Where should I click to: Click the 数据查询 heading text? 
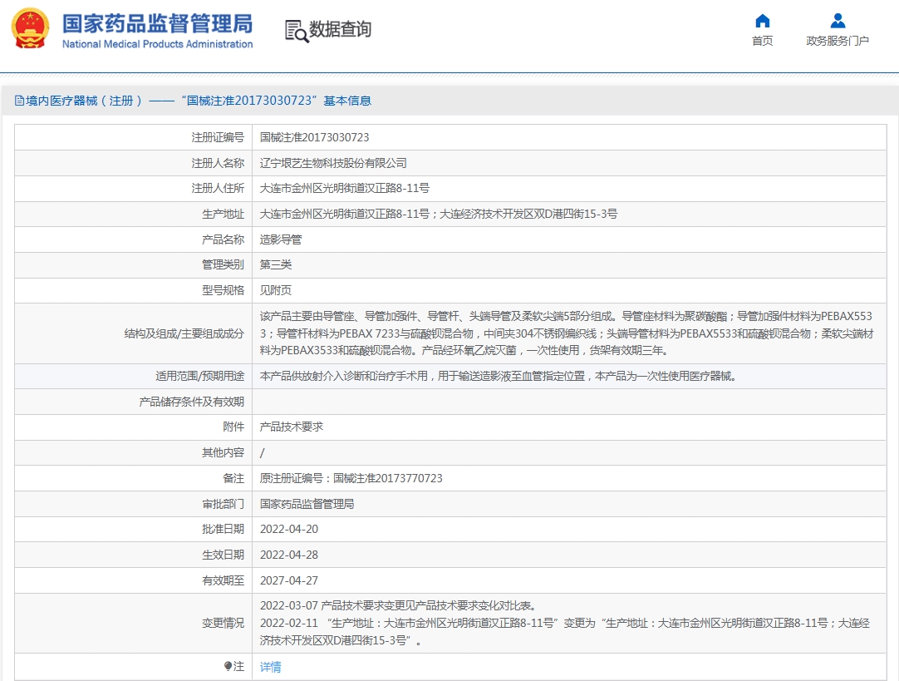(x=340, y=29)
